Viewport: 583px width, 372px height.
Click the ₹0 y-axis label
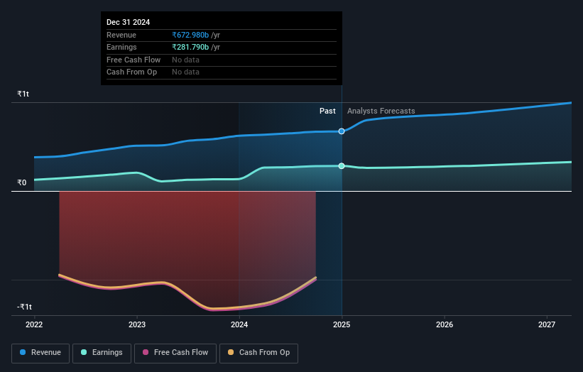pyautogui.click(x=21, y=182)
